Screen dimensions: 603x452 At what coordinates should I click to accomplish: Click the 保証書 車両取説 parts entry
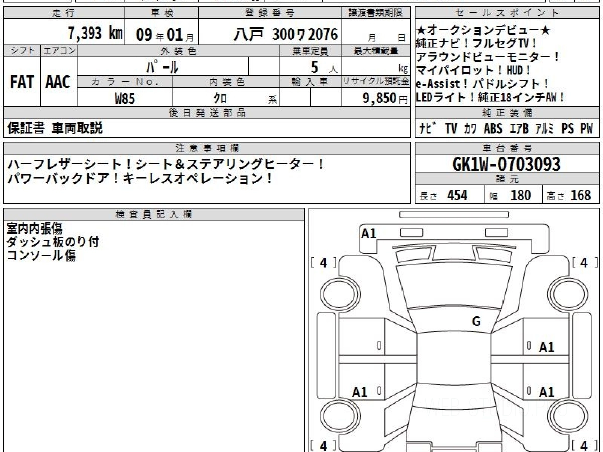(x=55, y=129)
